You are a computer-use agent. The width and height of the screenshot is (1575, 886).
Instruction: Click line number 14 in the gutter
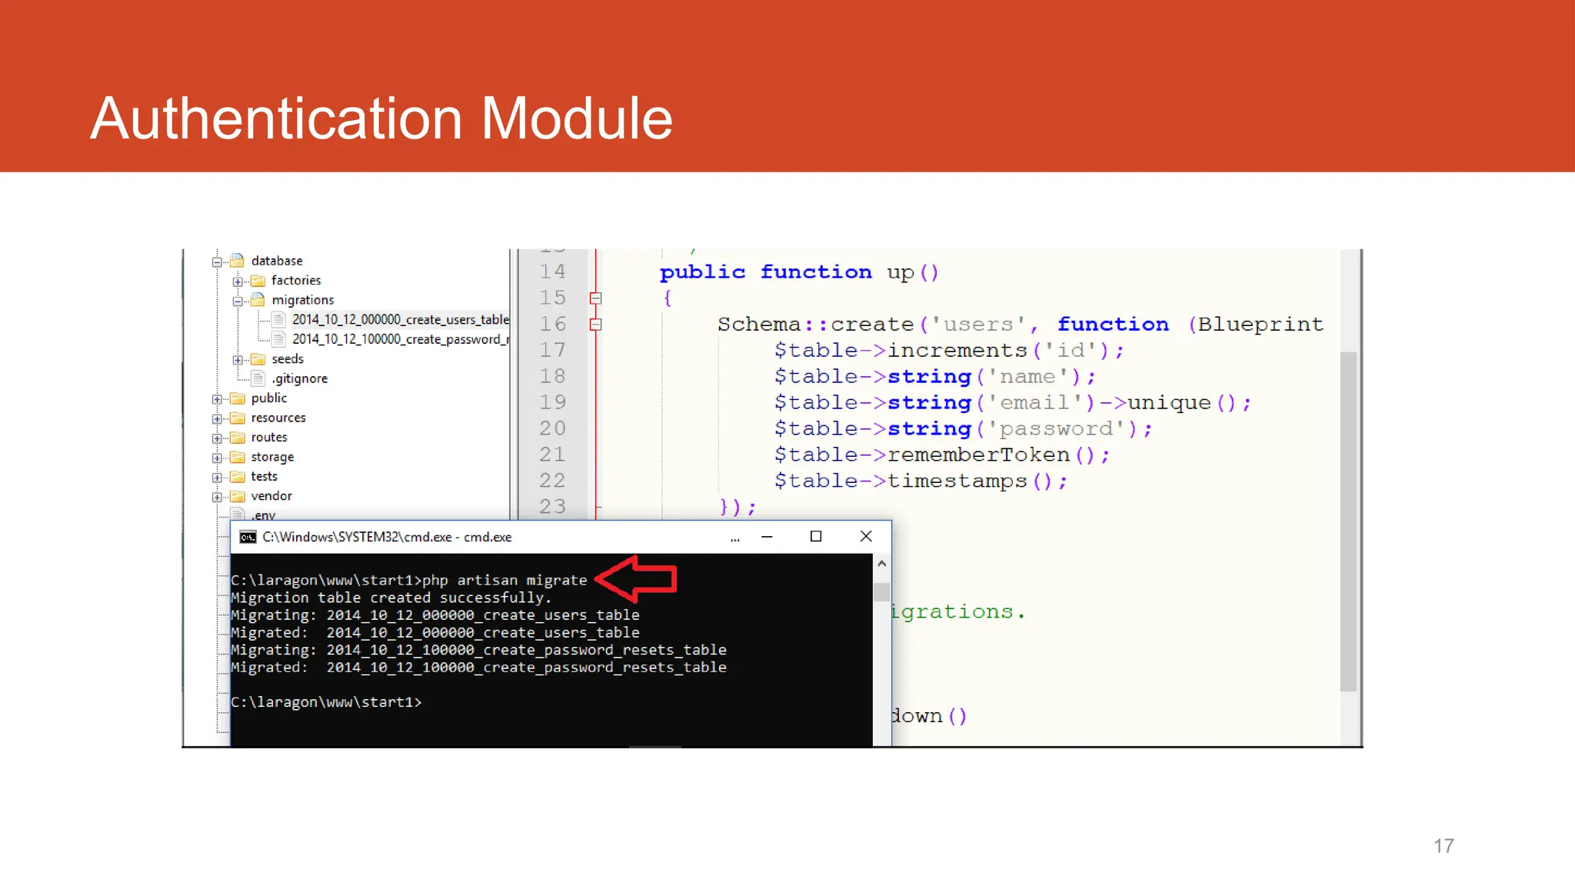point(552,272)
